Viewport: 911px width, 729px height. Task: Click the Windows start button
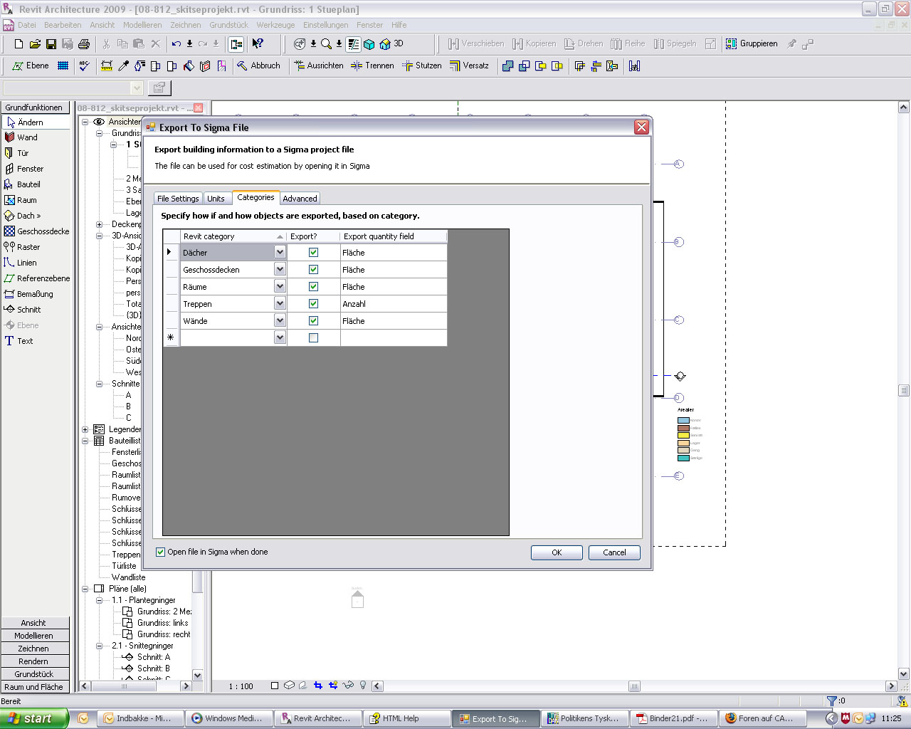tap(34, 718)
